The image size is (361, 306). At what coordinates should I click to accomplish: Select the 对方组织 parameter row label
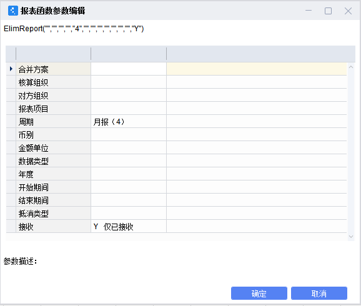(54, 95)
